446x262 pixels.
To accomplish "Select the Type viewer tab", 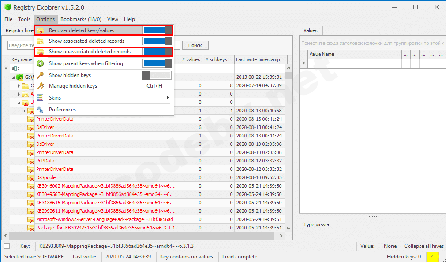I will (317, 225).
